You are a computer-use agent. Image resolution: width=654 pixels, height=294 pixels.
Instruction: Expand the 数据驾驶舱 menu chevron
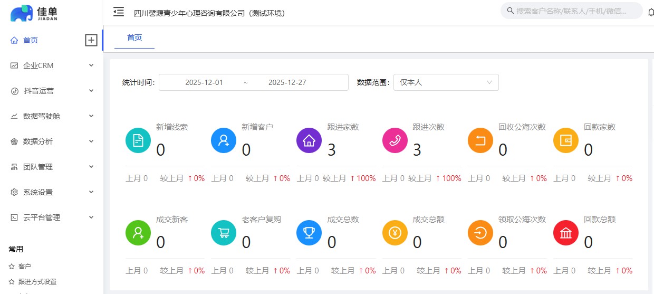pyautogui.click(x=91, y=116)
